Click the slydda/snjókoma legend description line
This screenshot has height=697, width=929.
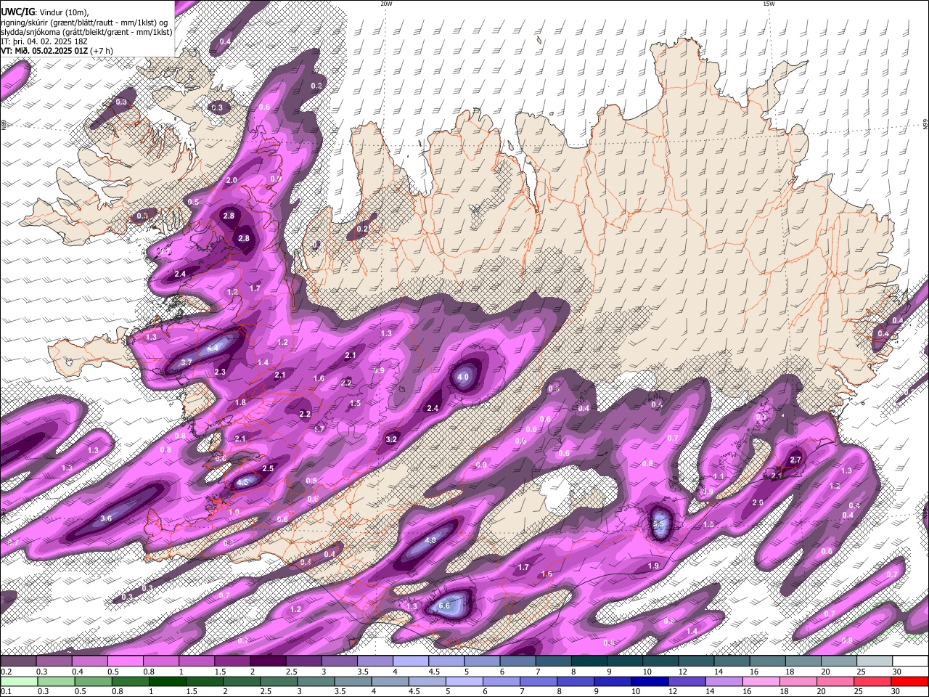pyautogui.click(x=87, y=32)
